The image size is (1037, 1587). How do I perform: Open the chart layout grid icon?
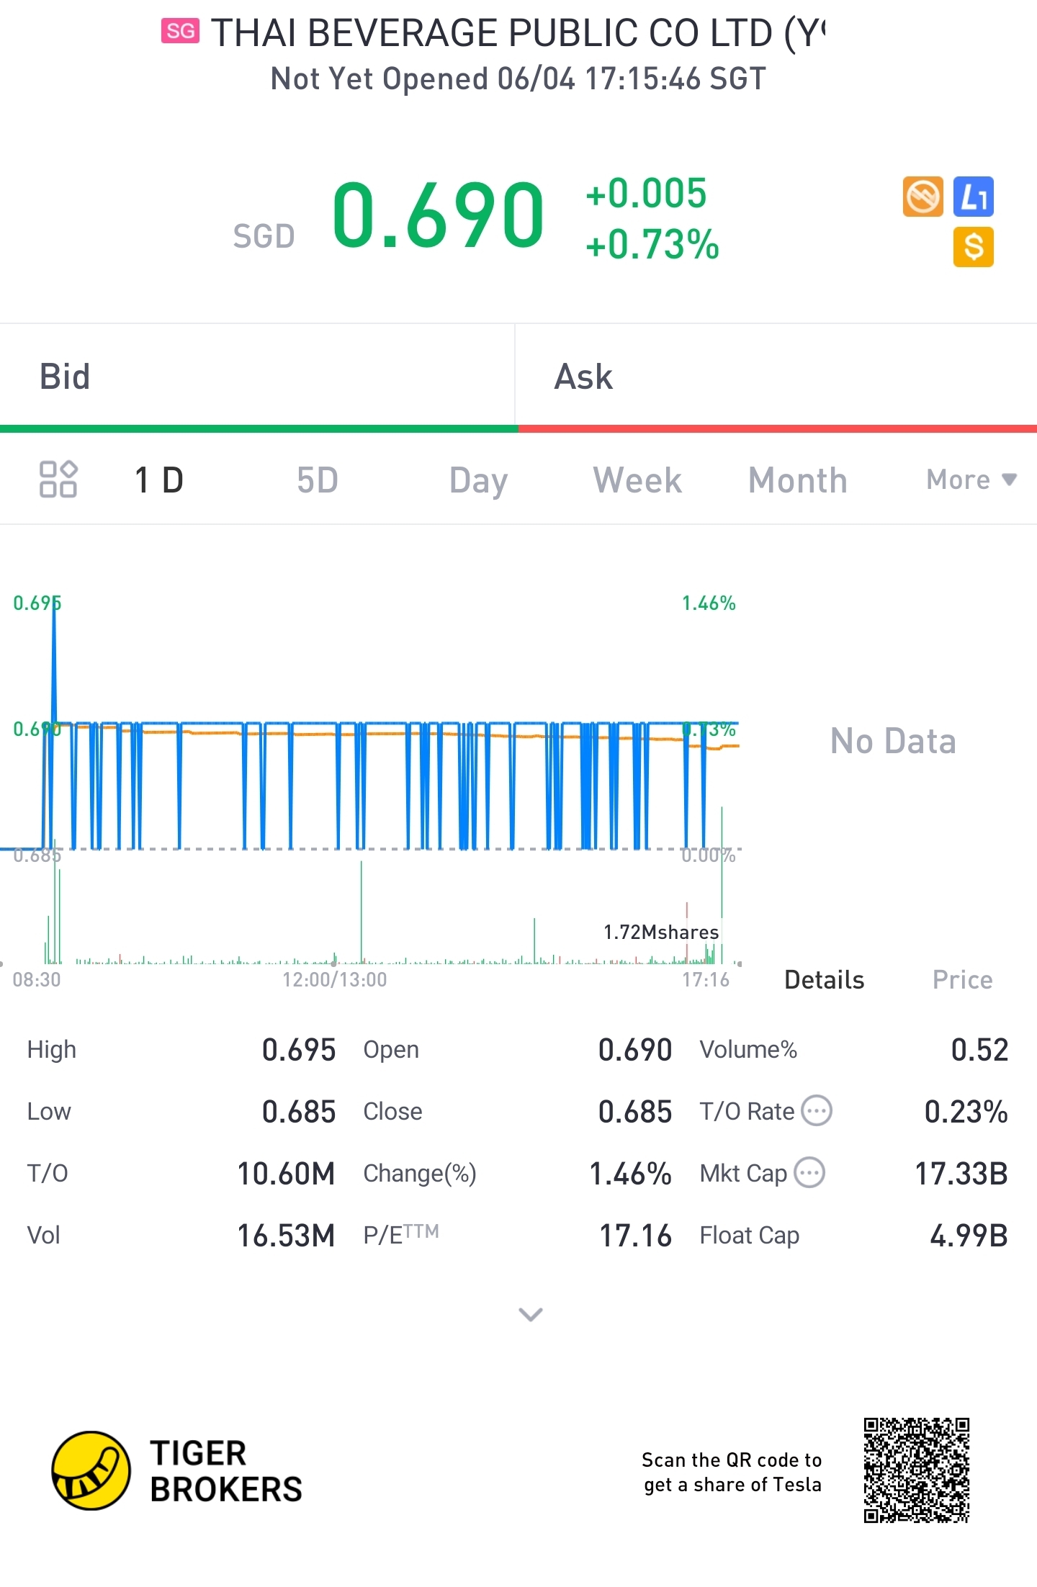[58, 480]
